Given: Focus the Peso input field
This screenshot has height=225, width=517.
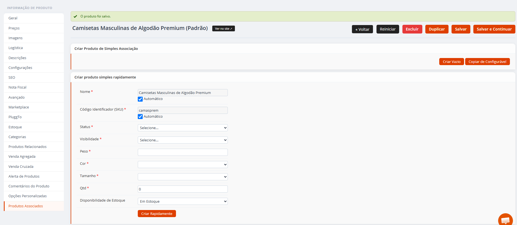Looking at the screenshot, I should 183,152.
